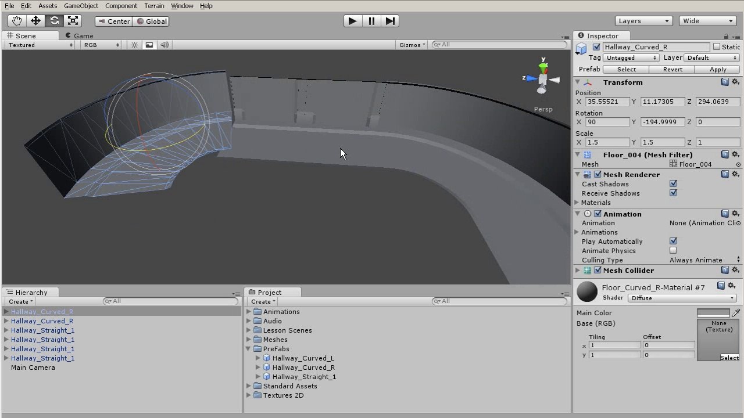Toggle scene overlay image icon
This screenshot has width=744, height=418.
click(x=149, y=45)
